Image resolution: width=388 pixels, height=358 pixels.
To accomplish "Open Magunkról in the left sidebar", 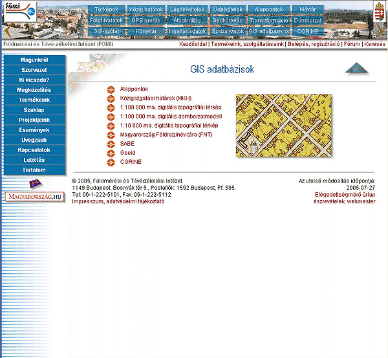I will [x=35, y=60].
